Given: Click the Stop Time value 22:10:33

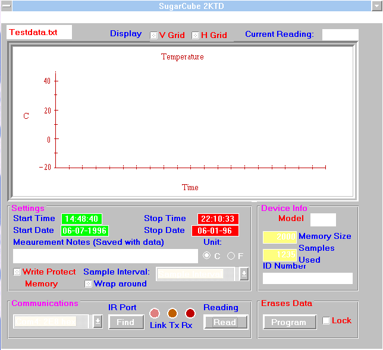Looking at the screenshot, I should pyautogui.click(x=218, y=219).
